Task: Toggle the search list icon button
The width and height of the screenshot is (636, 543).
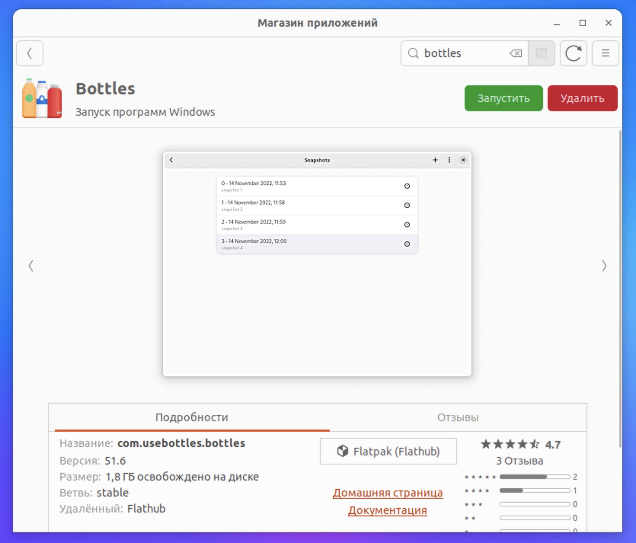Action: pos(541,53)
